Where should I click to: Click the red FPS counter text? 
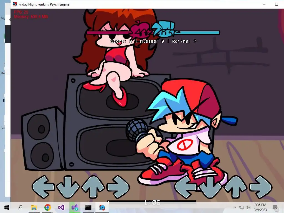(x=21, y=12)
